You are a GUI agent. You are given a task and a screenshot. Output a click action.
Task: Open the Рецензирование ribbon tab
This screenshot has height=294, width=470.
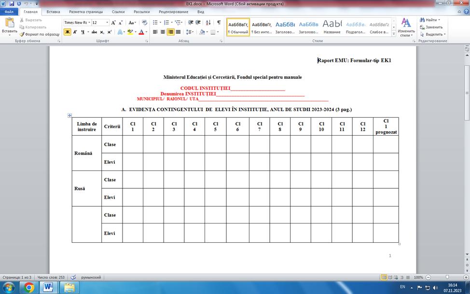174,12
